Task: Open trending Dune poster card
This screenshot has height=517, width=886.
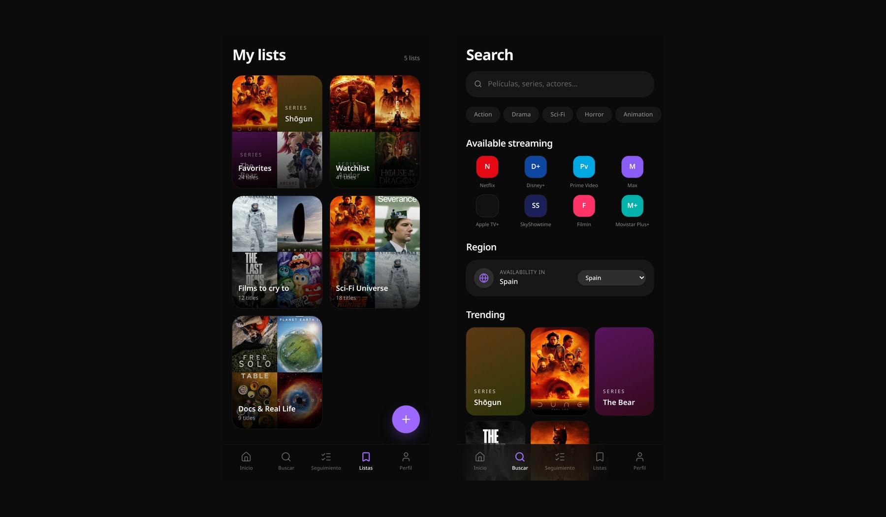Action: pyautogui.click(x=560, y=371)
